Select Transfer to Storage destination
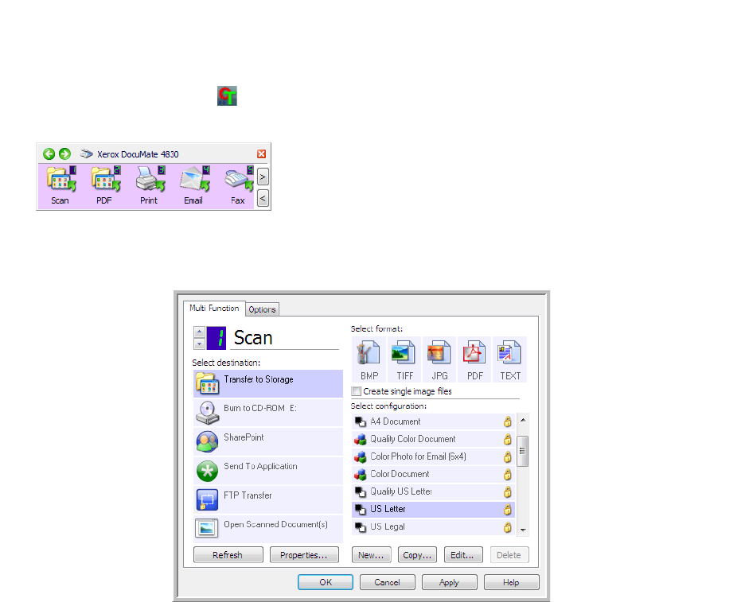 tap(268, 383)
